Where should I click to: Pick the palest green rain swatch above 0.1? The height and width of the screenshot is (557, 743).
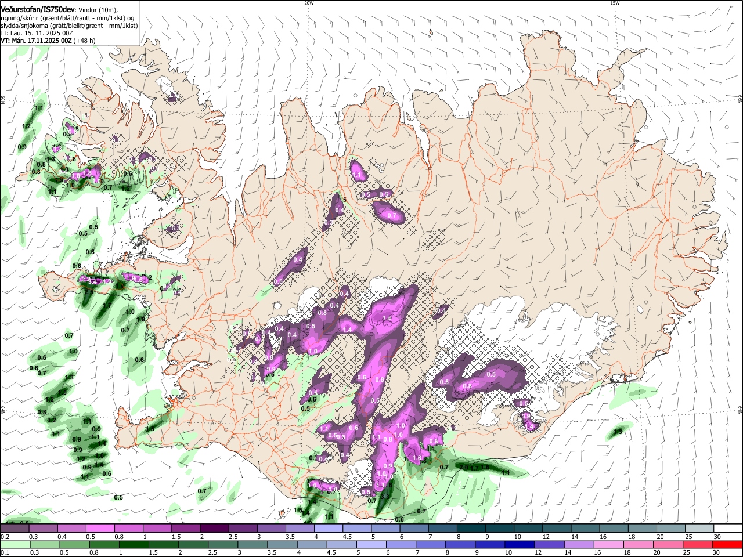pyautogui.click(x=15, y=544)
